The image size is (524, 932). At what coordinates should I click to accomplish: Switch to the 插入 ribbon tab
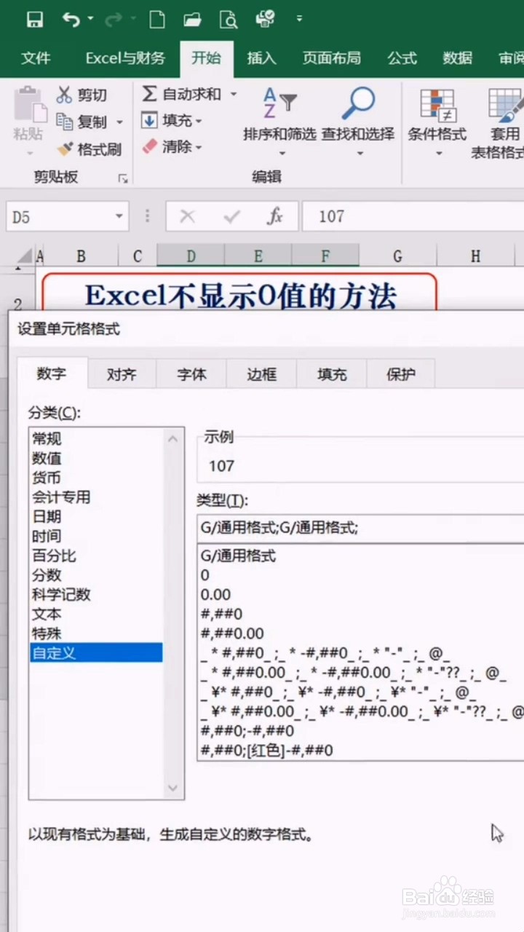[x=261, y=59]
